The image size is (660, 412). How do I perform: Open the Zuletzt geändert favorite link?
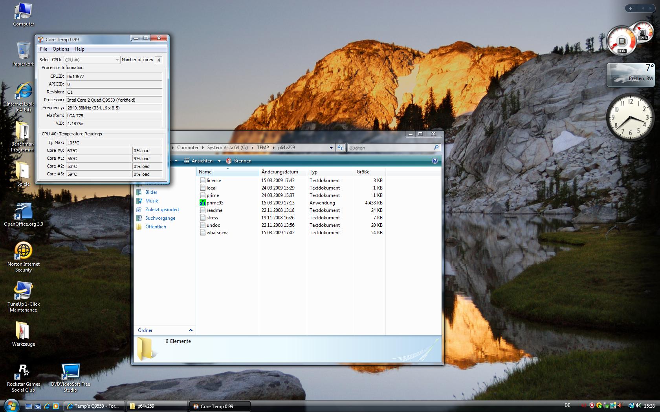[x=162, y=210]
